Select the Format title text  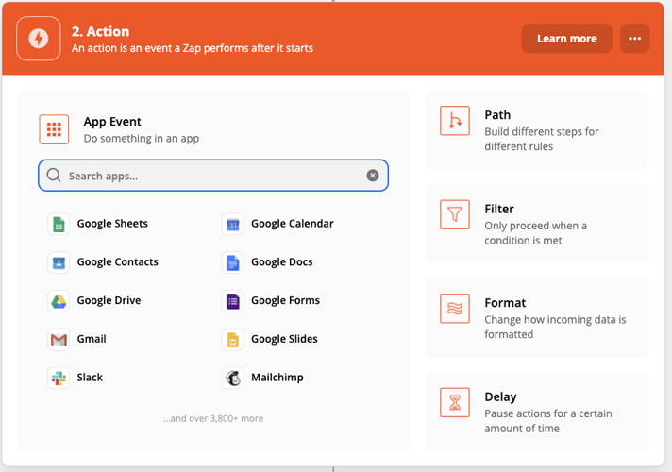505,303
